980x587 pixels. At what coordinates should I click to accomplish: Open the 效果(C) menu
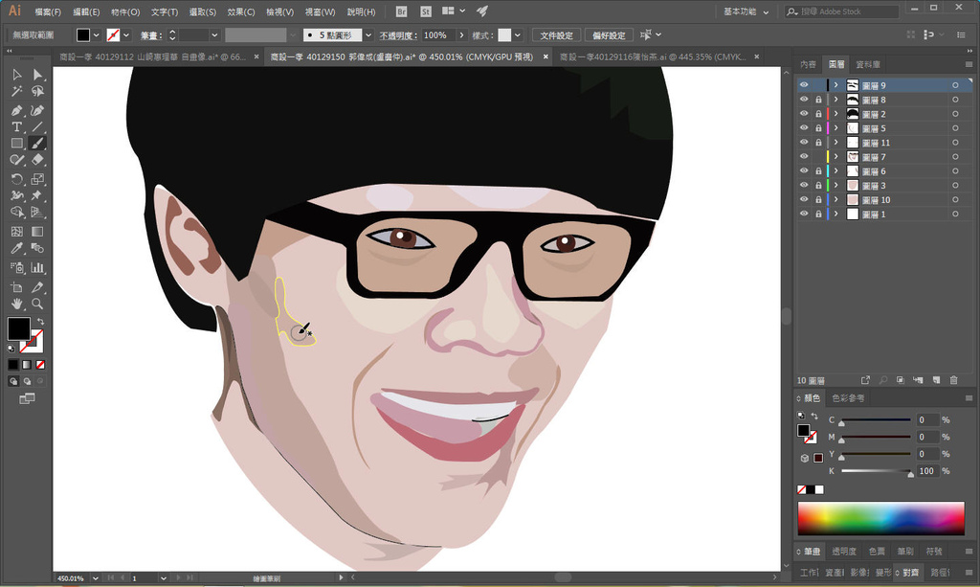241,11
